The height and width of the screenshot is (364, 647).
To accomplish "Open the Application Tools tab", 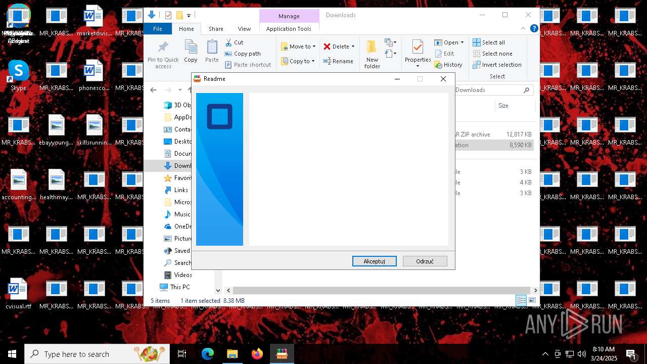I will tap(289, 29).
